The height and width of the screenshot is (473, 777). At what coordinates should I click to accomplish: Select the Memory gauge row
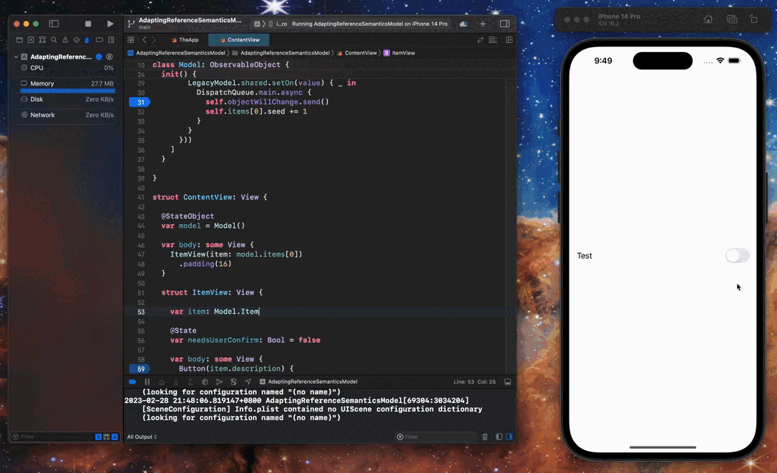coord(67,84)
